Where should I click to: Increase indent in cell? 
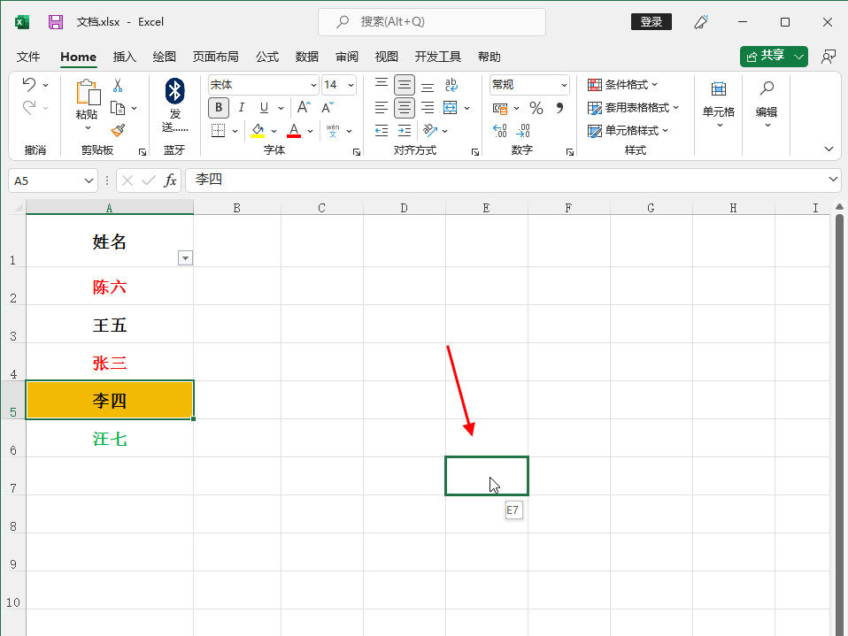coord(404,131)
